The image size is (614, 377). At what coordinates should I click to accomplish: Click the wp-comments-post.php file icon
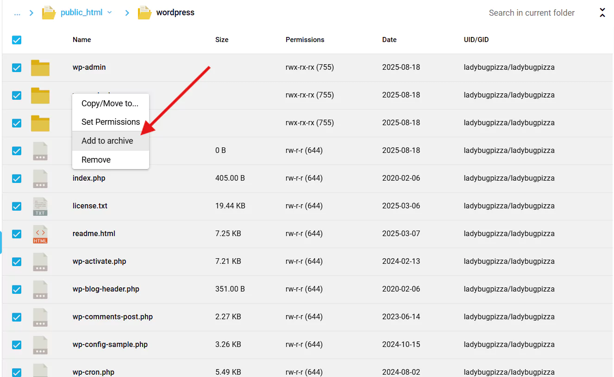[x=40, y=317]
